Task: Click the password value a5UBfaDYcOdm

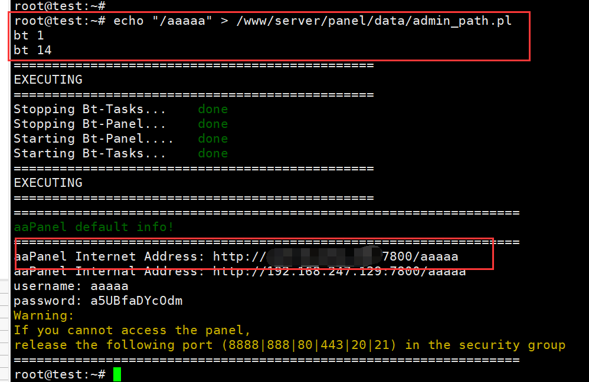Action: (x=136, y=301)
